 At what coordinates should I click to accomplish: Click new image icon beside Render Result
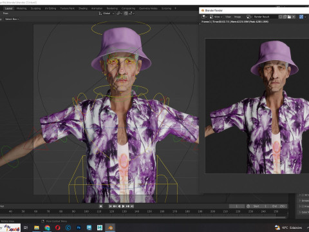pyautogui.click(x=285, y=17)
